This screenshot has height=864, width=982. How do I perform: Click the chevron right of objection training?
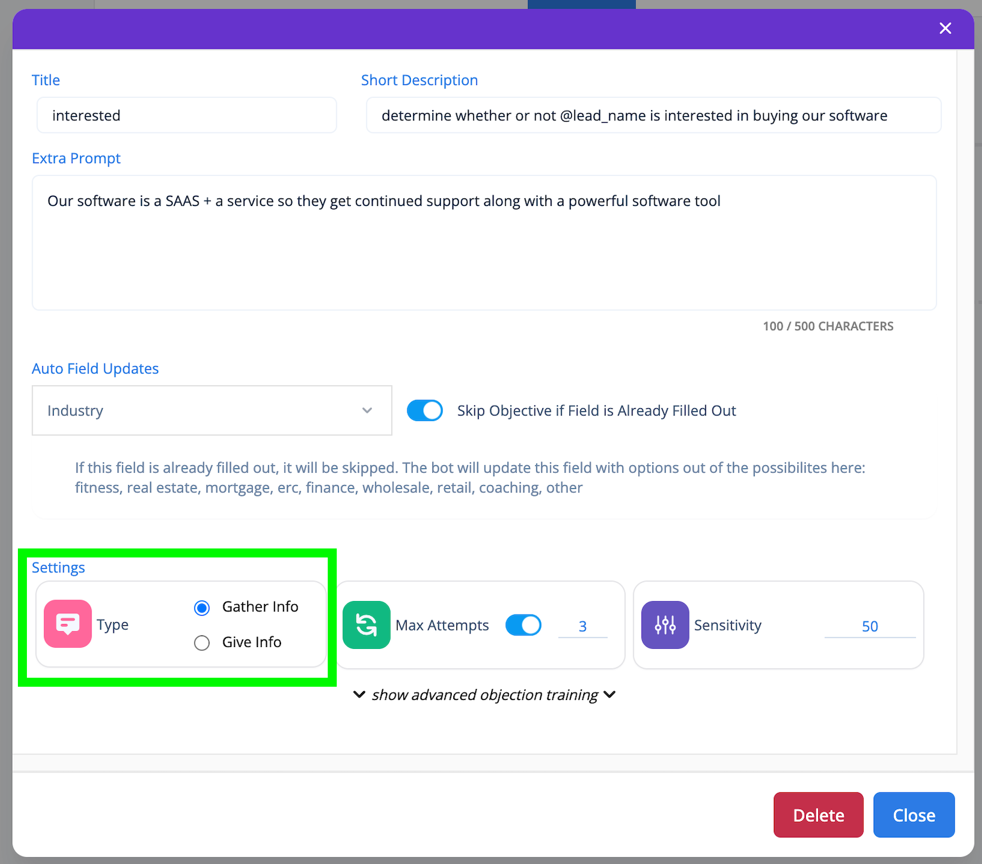click(x=609, y=694)
